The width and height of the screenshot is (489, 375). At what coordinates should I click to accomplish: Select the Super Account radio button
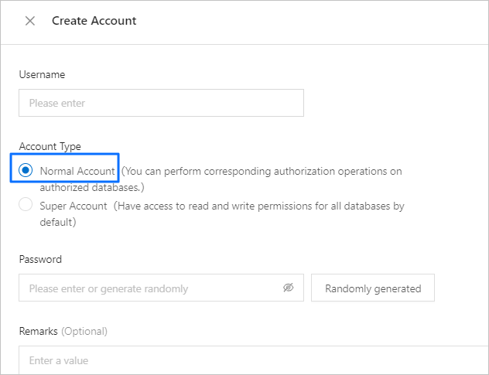tap(26, 206)
